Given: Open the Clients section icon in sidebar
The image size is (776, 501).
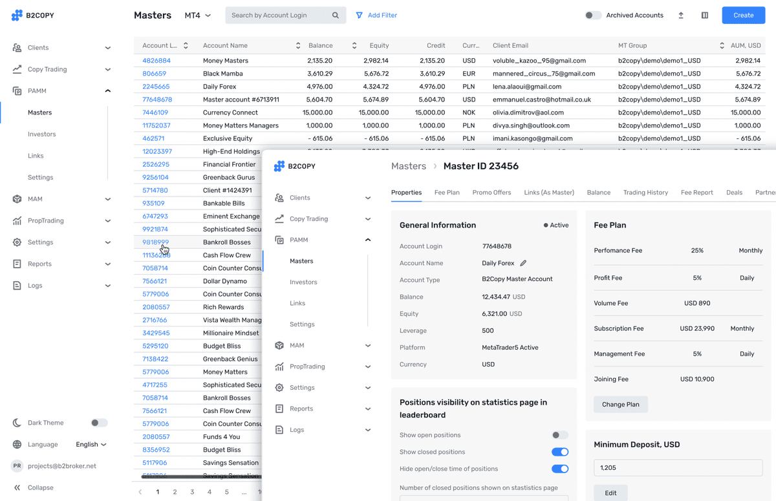Looking at the screenshot, I should pos(16,47).
